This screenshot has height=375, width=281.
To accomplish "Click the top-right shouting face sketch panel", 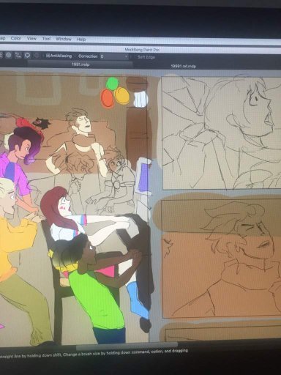I will [x=222, y=133].
